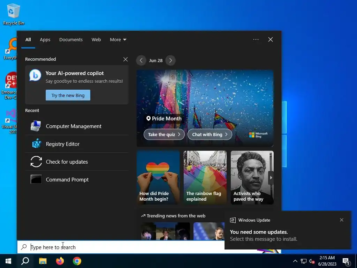Image resolution: width=357 pixels, height=268 pixels.
Task: Go to previous day before Jun 28
Action: 141,60
